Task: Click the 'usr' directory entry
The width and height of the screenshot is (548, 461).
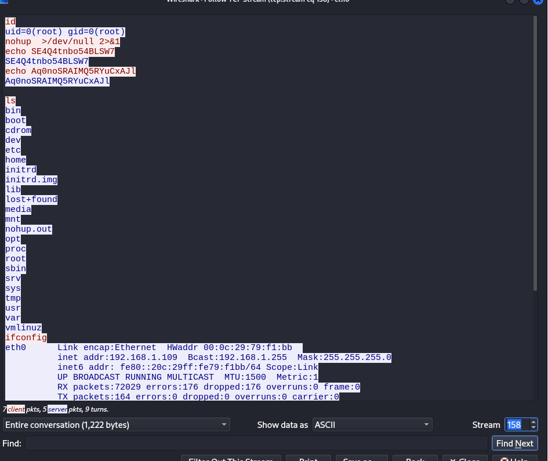Action: coord(13,308)
